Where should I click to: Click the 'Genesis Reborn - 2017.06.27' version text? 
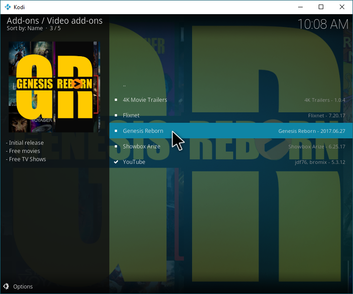point(311,131)
